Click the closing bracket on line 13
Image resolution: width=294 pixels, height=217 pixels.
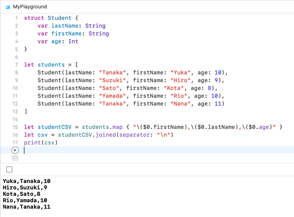click(x=26, y=111)
